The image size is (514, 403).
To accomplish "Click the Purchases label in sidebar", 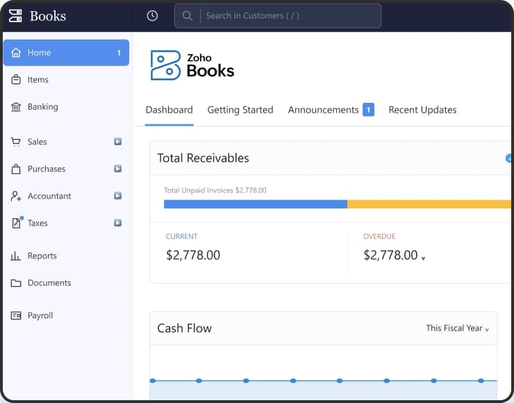I will (47, 169).
